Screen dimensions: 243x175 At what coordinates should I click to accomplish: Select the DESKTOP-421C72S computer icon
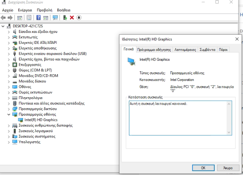pos(9,26)
